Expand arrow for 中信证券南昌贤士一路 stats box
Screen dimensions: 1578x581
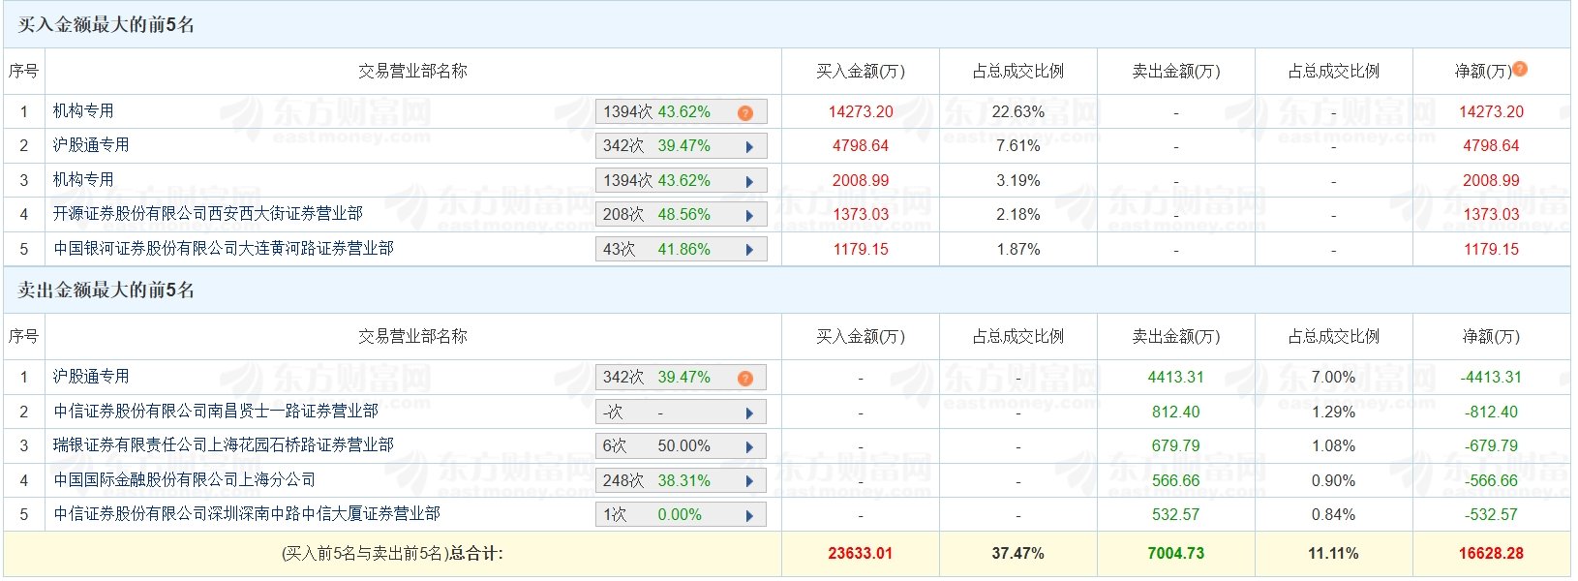749,413
